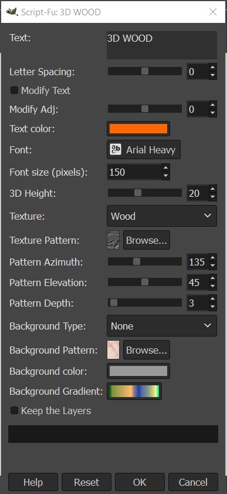Open the Background Gradient selector
227x494 pixels.
click(134, 391)
